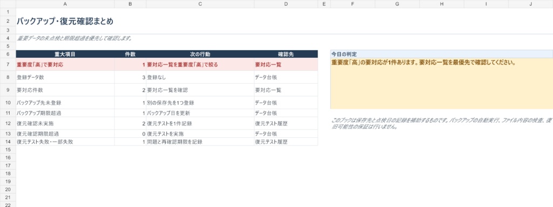This screenshot has width=553, height=207.
Task: Select column B header
Action: pos(130,4)
